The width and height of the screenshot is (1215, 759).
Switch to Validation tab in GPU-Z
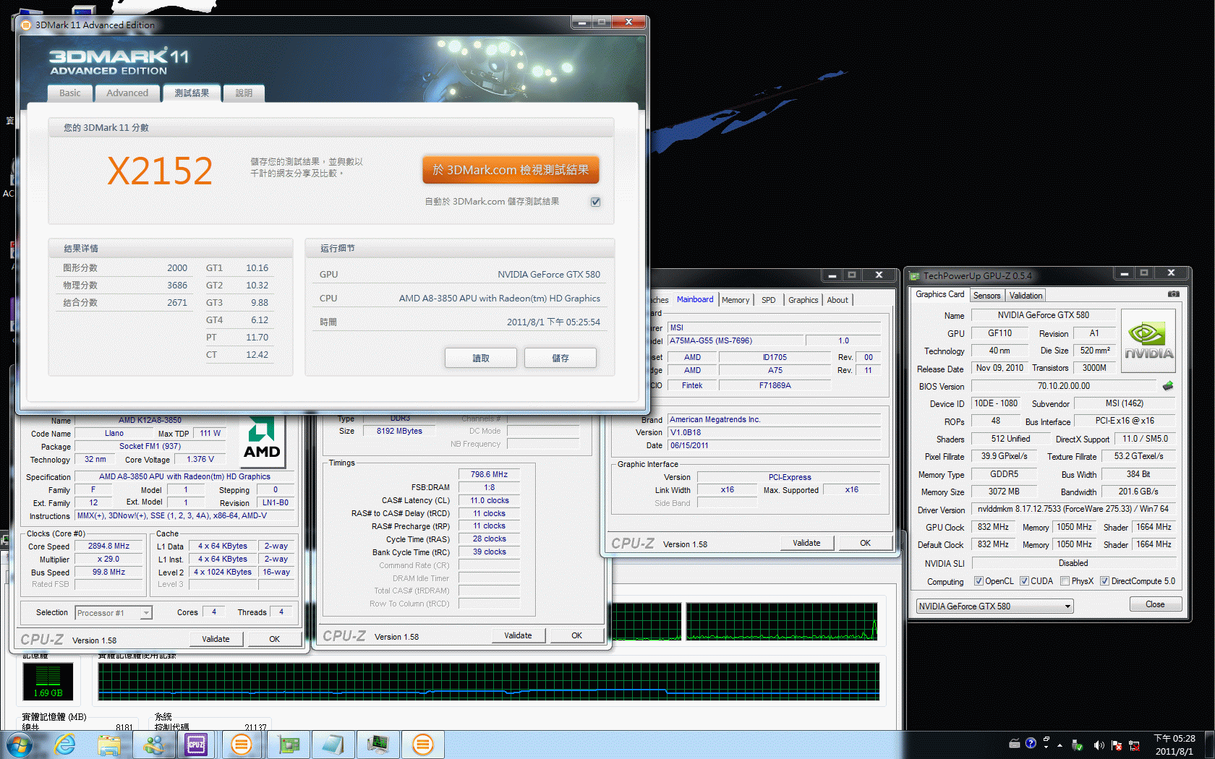(x=1026, y=295)
